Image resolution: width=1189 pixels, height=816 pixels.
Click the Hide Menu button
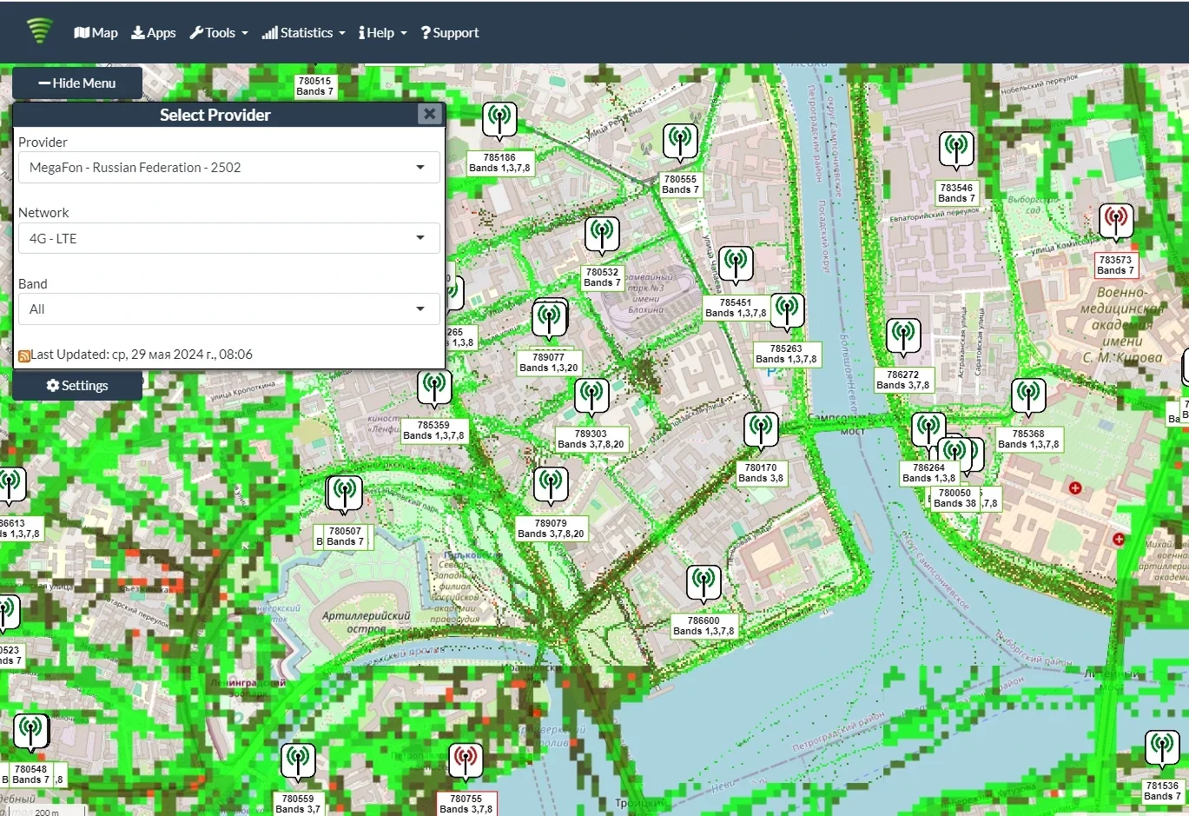tap(77, 83)
